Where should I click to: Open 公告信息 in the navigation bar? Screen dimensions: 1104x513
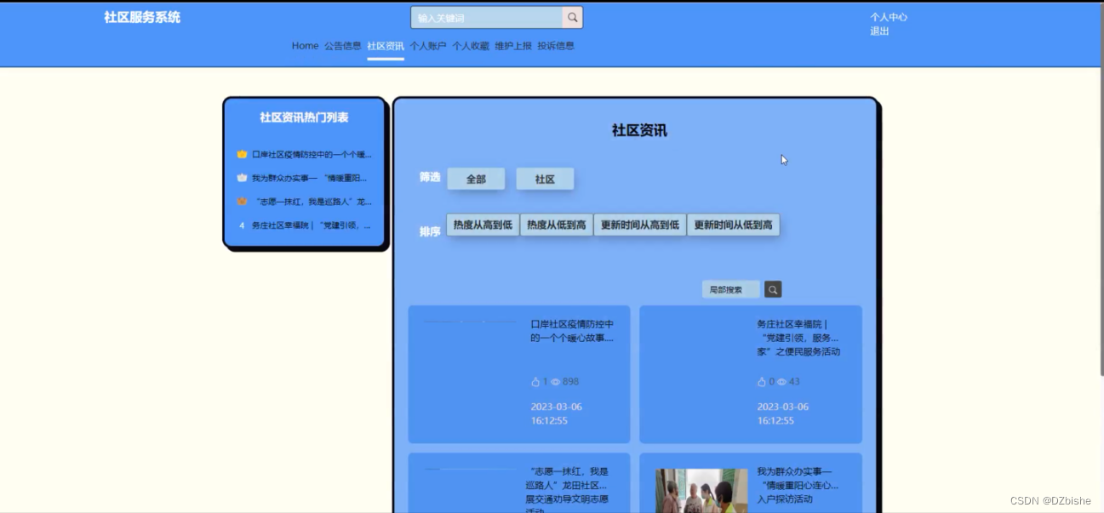coord(343,46)
